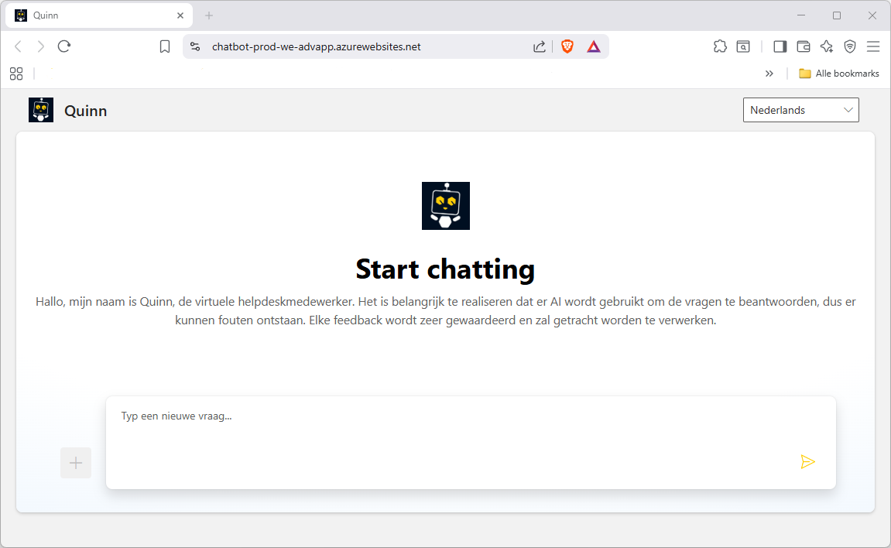Expand the Nederlands language dropdown
The image size is (891, 548).
[800, 110]
